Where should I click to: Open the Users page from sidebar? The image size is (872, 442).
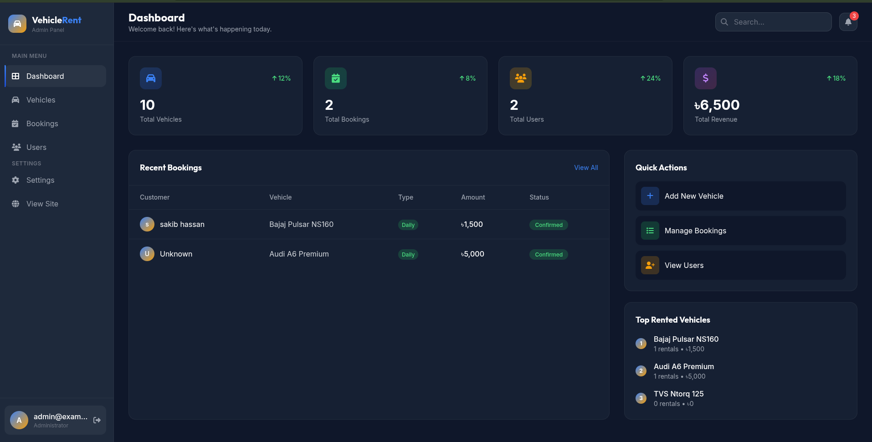click(x=36, y=147)
